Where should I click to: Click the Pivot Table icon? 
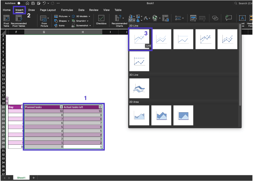click(6, 19)
